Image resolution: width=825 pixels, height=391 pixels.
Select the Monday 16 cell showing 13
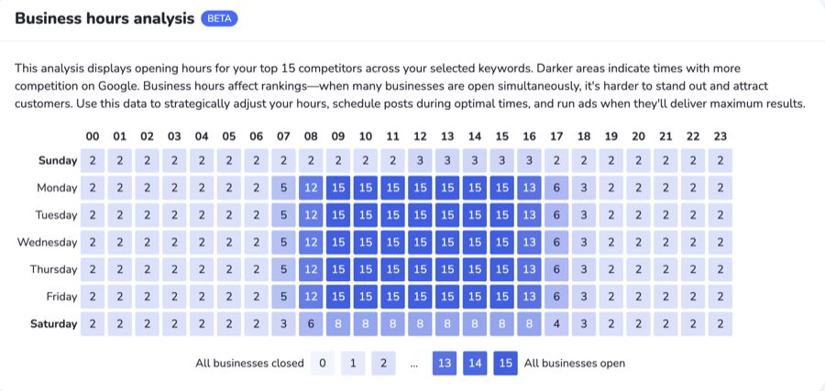click(529, 188)
